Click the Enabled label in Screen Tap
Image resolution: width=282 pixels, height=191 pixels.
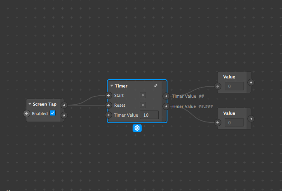40,114
